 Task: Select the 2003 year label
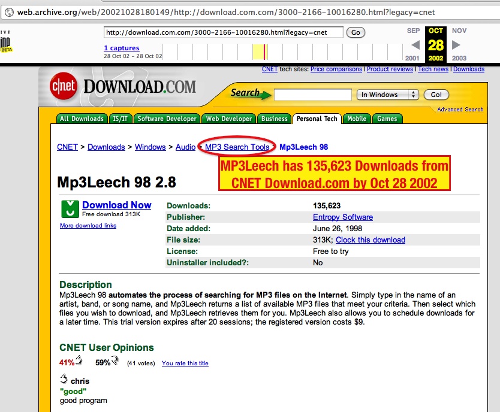point(459,58)
